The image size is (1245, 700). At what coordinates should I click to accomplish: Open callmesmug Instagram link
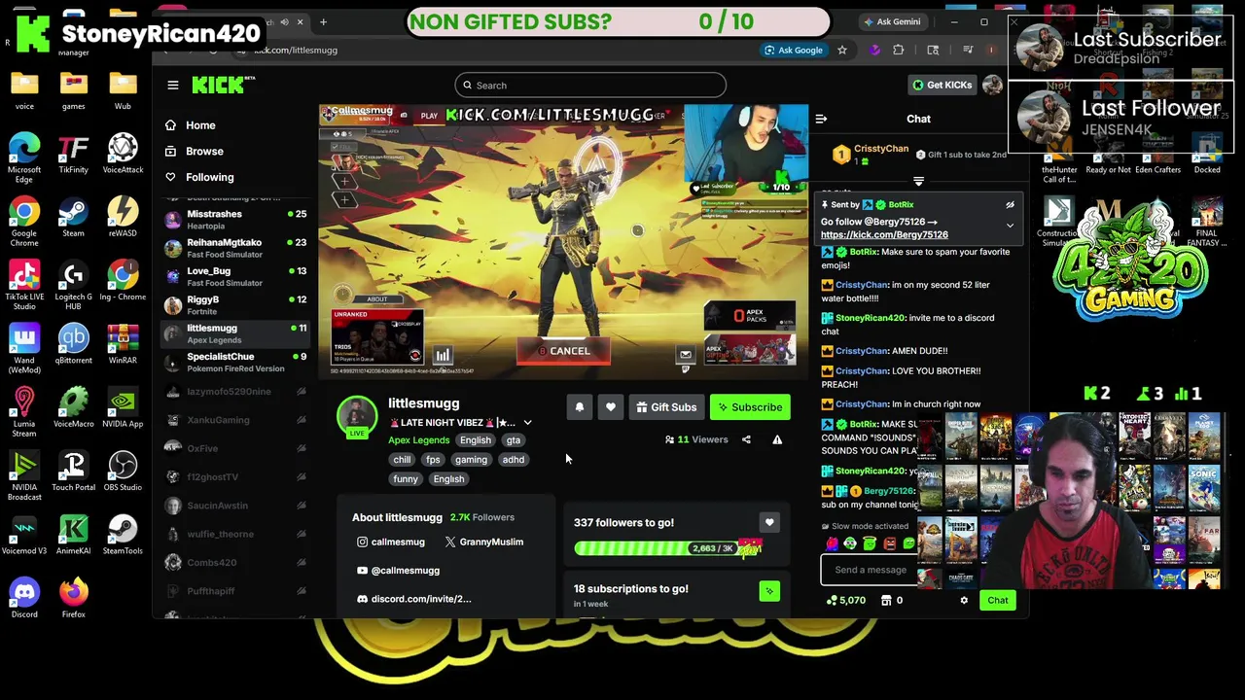coord(391,542)
